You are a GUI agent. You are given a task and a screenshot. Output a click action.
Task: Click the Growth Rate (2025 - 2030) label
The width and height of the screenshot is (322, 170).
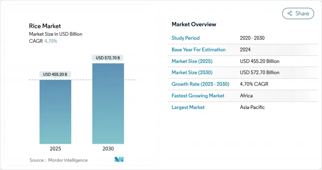tap(200, 84)
